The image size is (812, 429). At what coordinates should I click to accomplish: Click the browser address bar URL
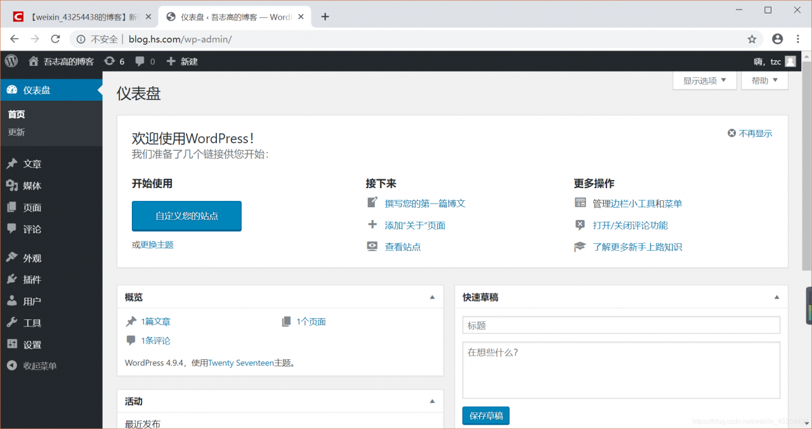coord(180,39)
